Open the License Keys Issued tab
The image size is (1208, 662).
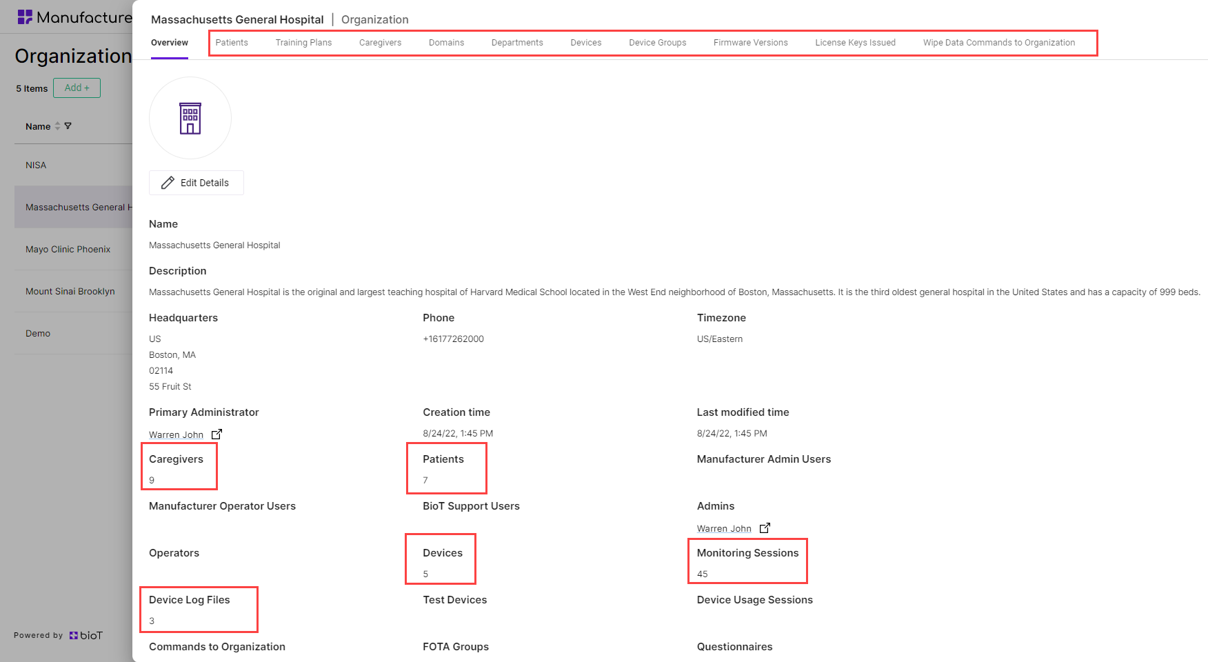856,43
